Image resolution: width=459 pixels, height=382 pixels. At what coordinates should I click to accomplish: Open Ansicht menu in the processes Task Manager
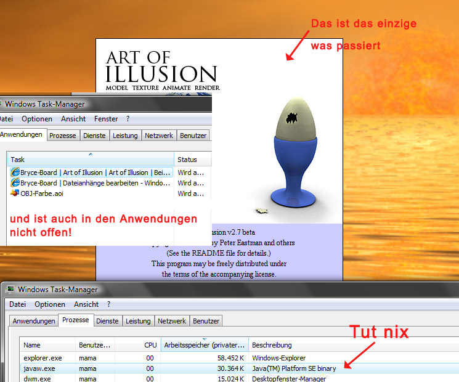(x=86, y=304)
